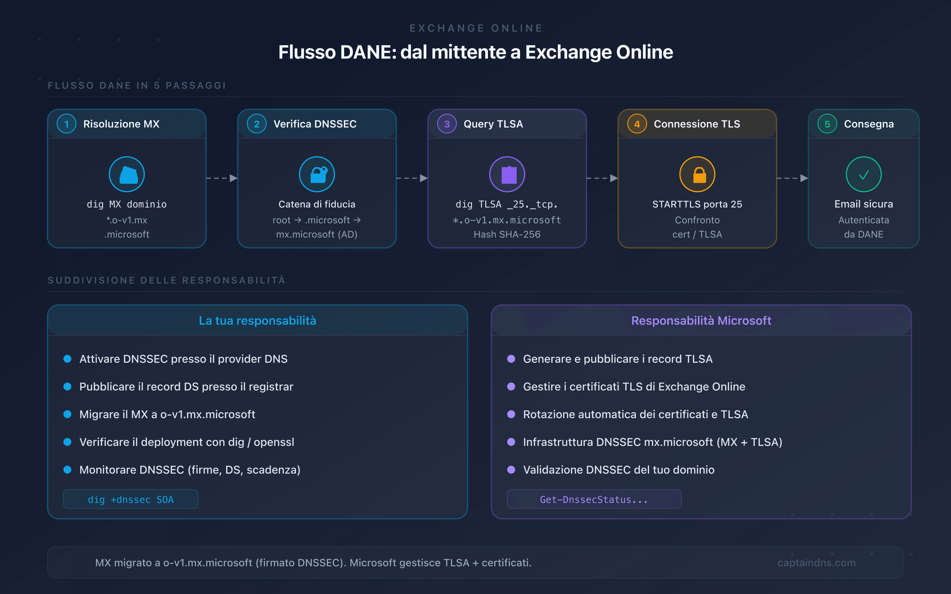
Task: Select the orange padlock in Connessione TLS
Action: click(x=697, y=174)
